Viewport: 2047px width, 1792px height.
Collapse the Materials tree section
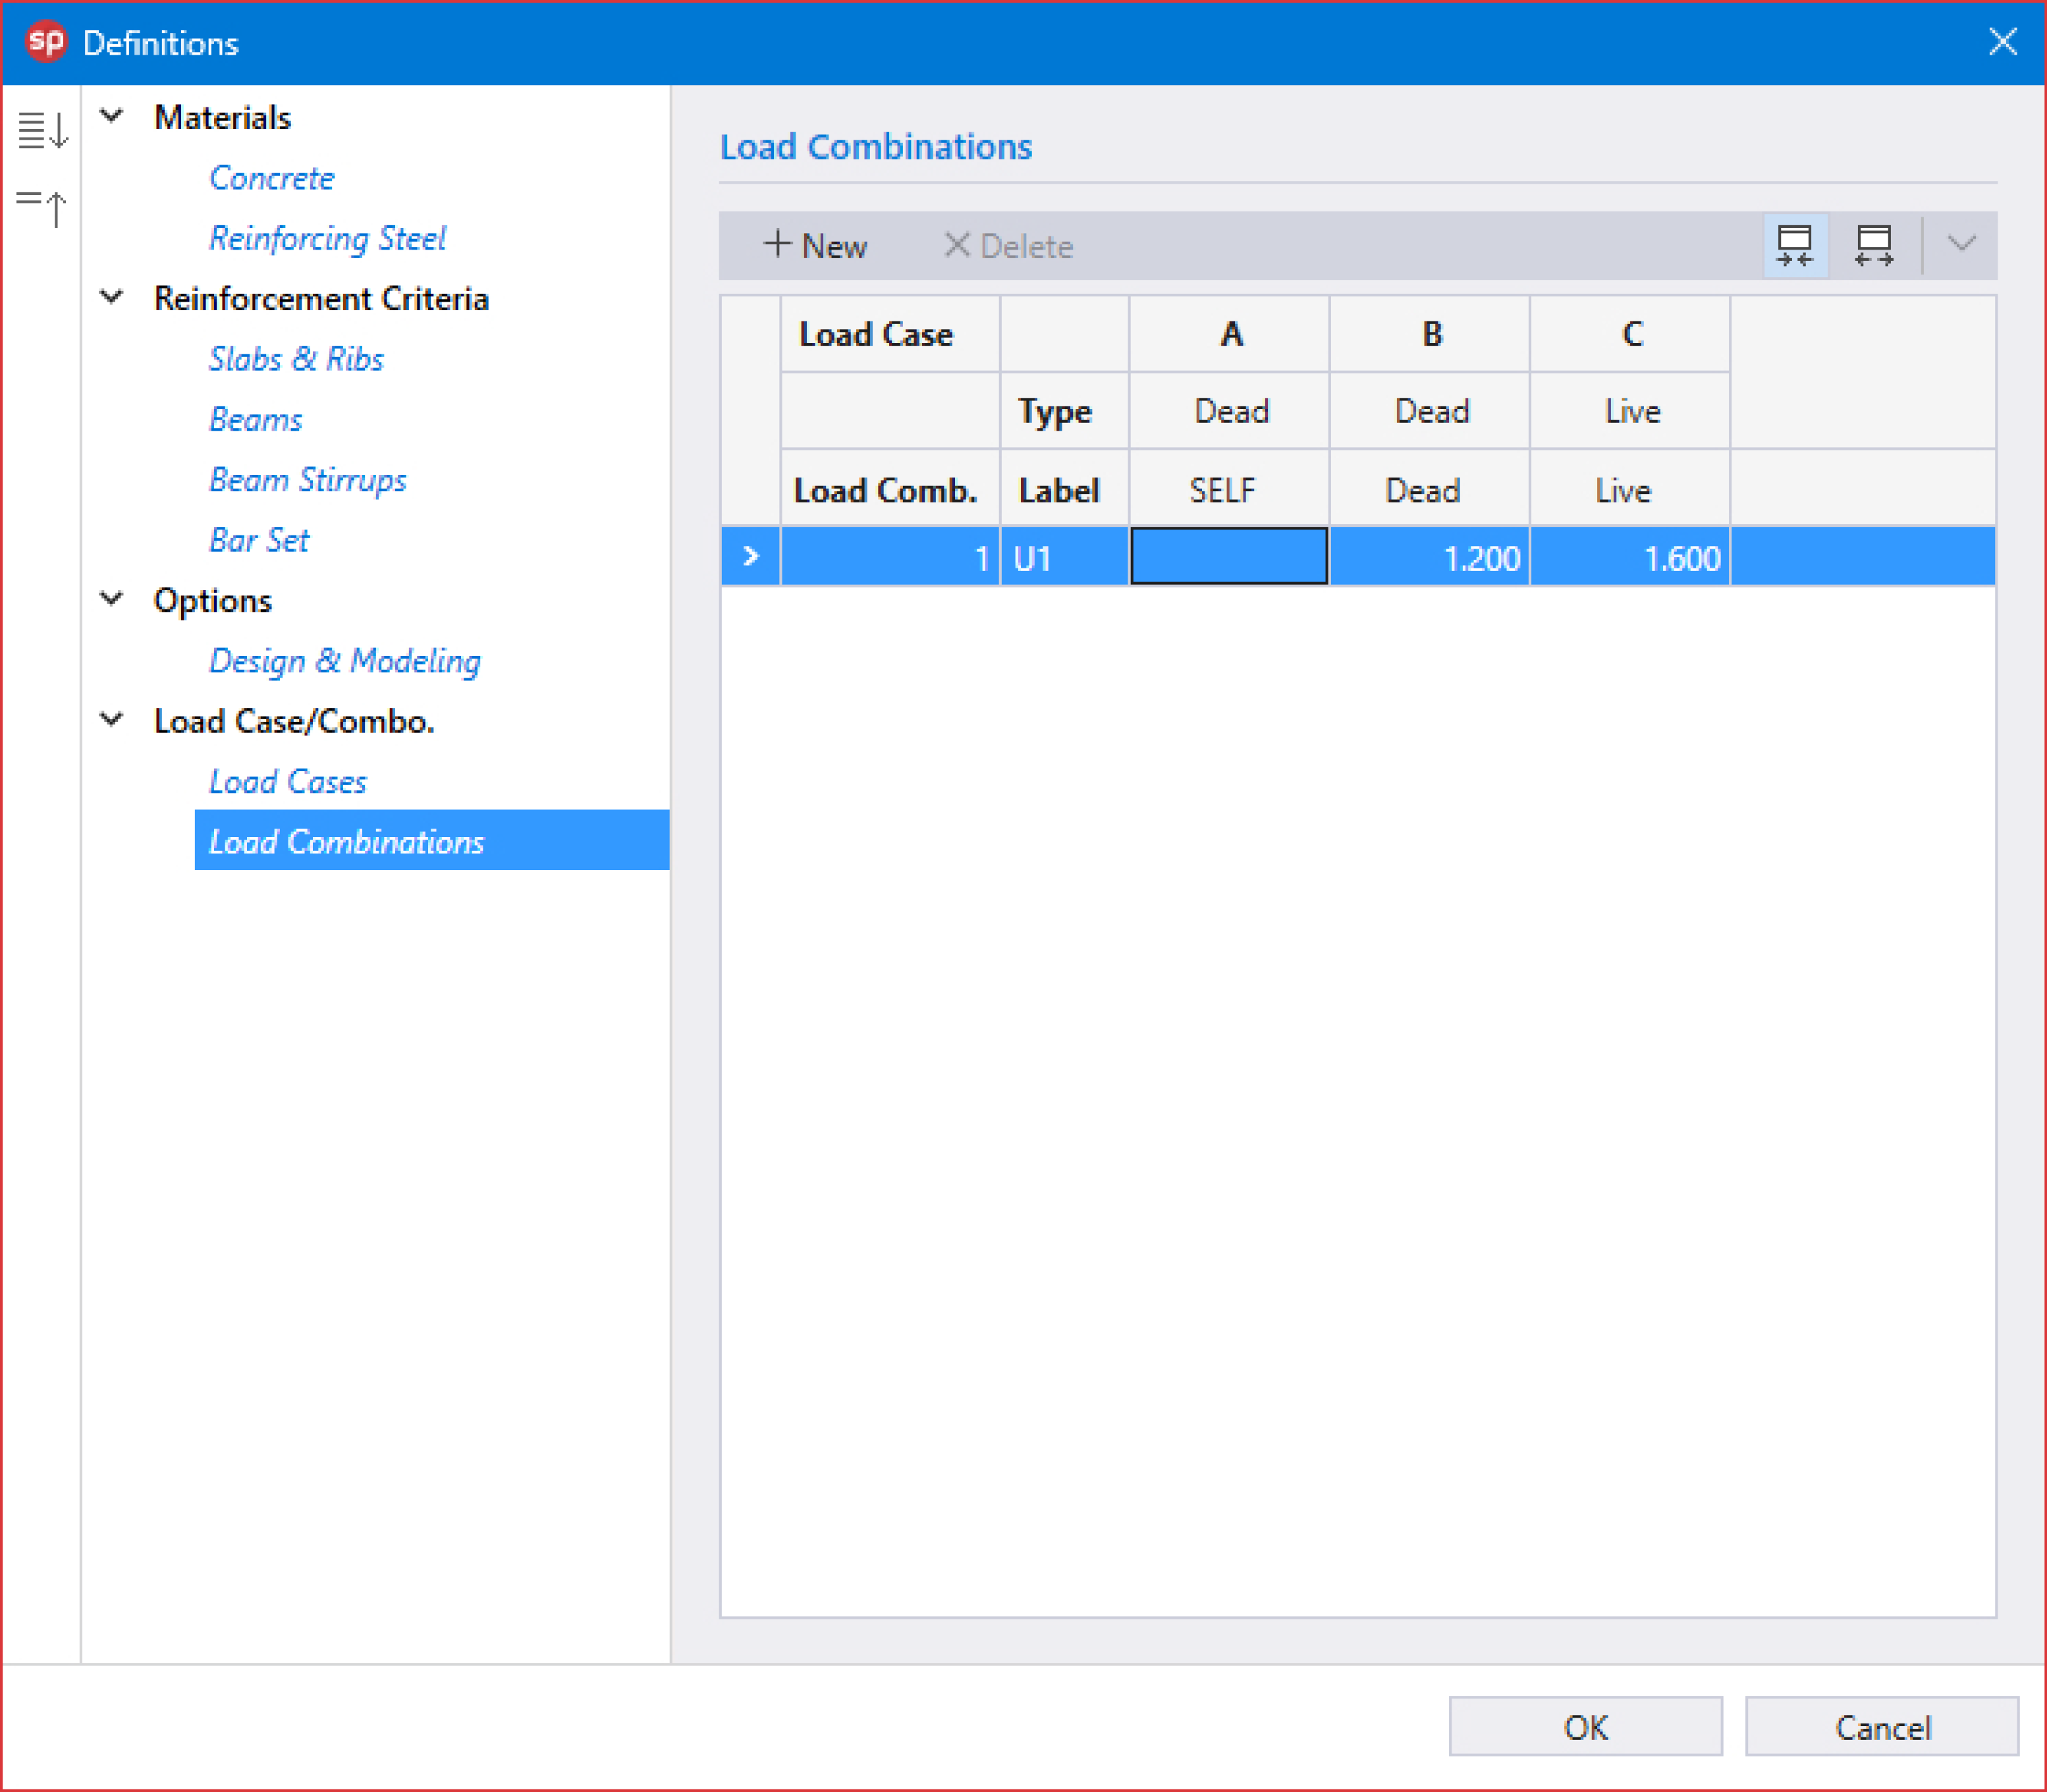click(113, 116)
